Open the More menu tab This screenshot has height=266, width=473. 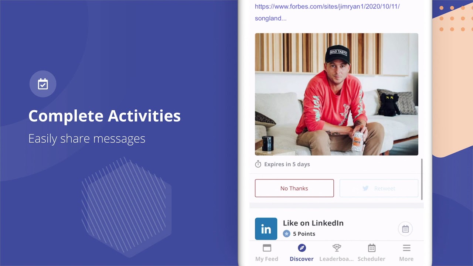406,253
